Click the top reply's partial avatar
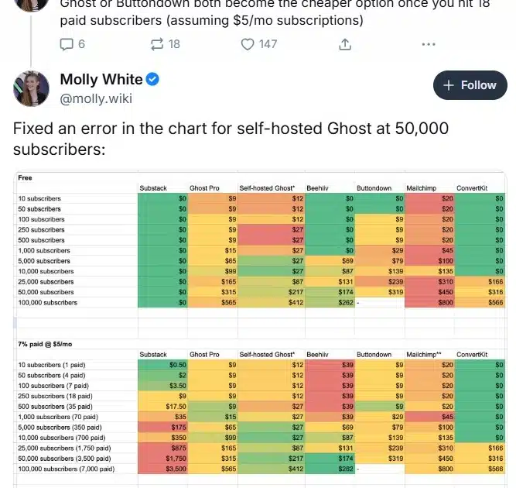The height and width of the screenshot is (488, 516). pos(31,5)
